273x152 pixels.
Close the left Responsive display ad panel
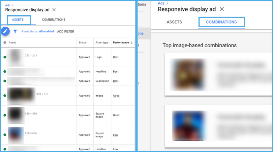54,10
